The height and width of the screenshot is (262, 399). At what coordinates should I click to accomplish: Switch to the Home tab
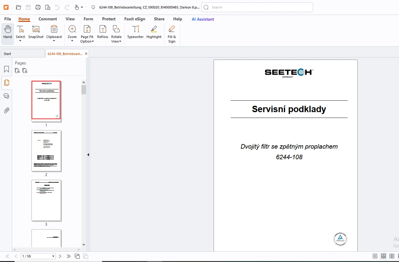[x=24, y=19]
